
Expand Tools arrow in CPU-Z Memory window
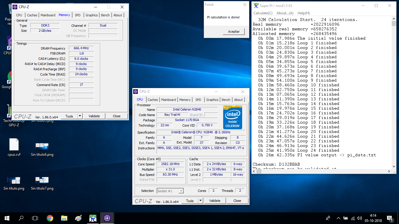[x=80, y=116]
